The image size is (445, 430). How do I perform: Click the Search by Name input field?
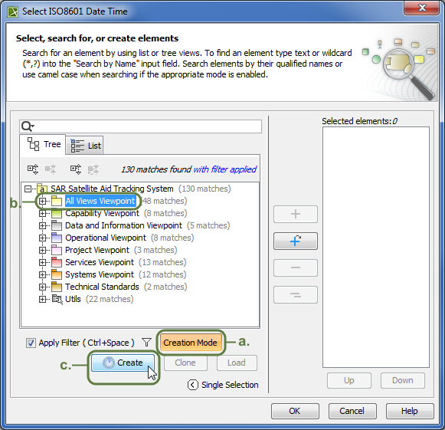coord(140,126)
